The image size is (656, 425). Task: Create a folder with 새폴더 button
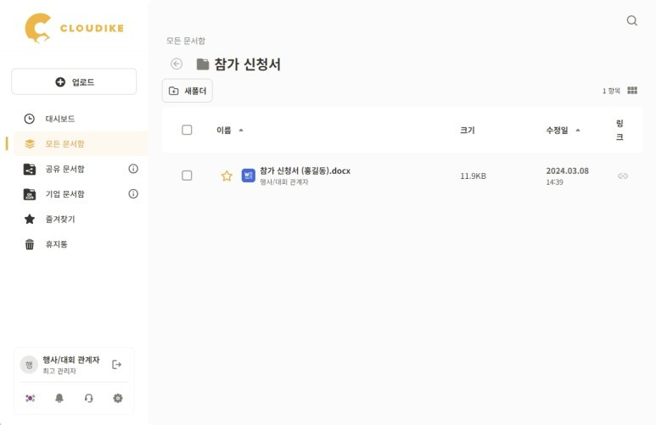point(188,91)
